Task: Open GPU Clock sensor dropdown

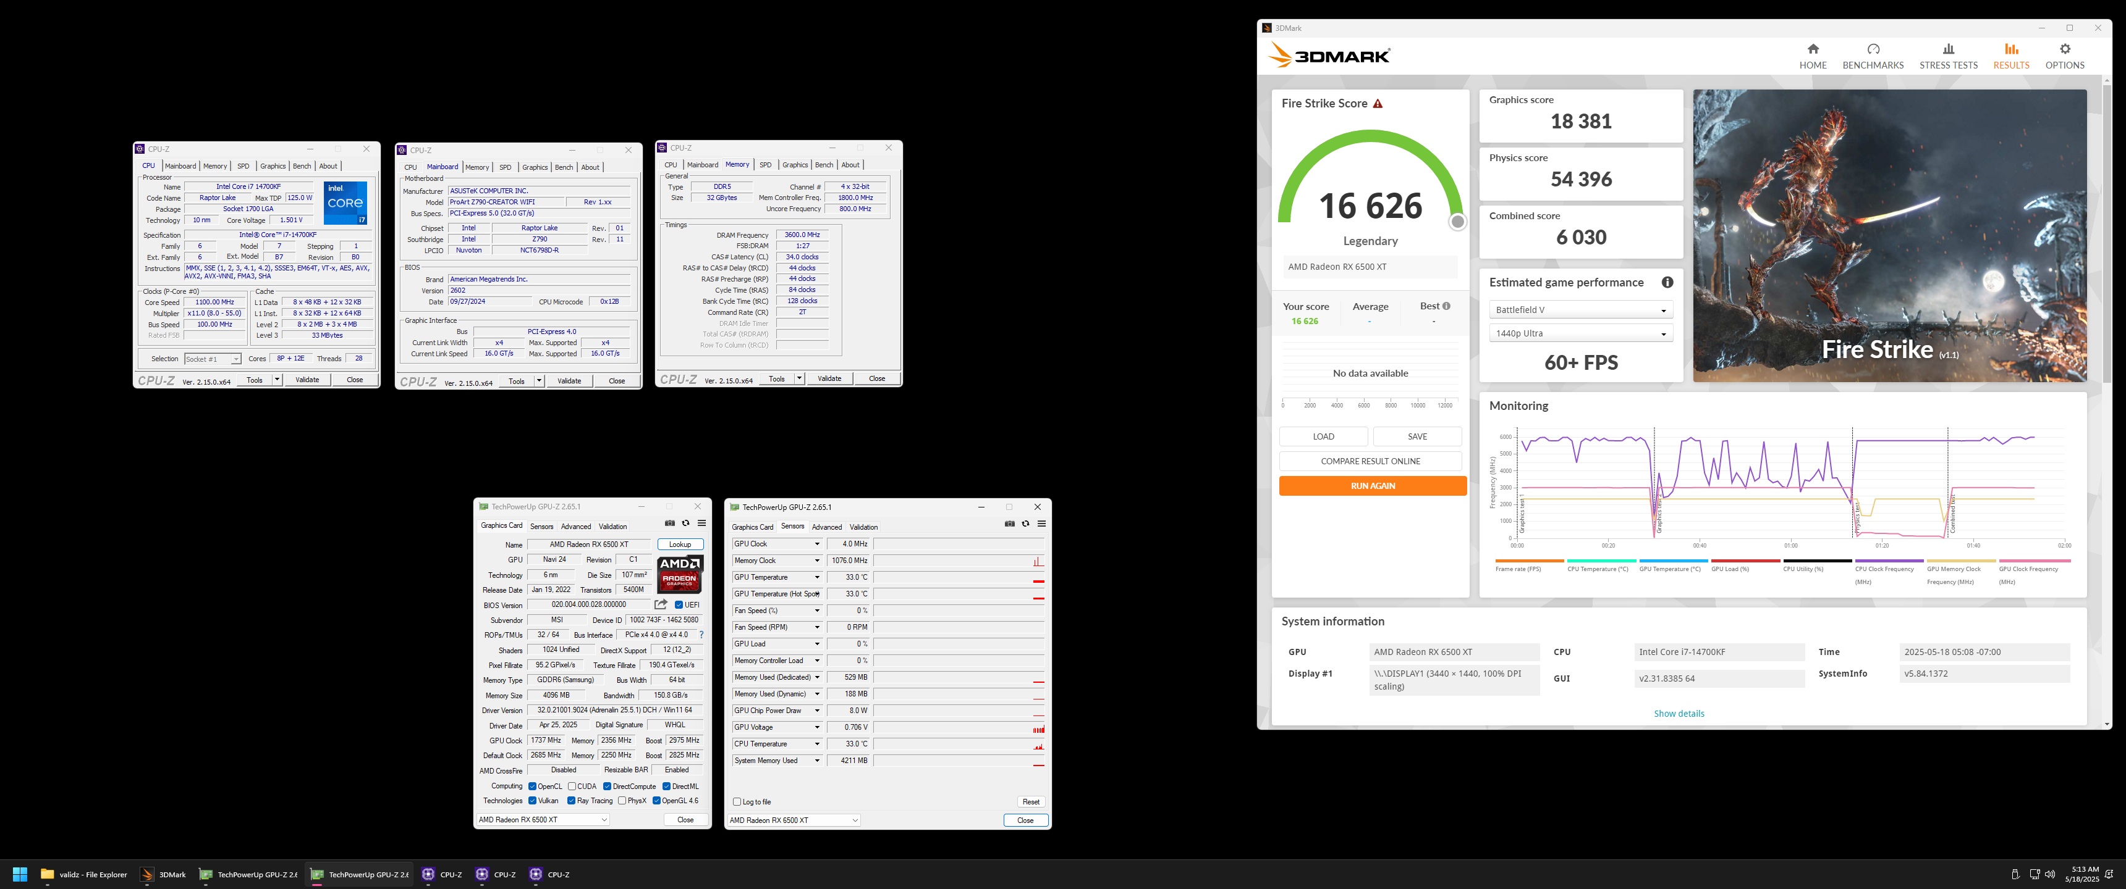Action: (x=817, y=543)
